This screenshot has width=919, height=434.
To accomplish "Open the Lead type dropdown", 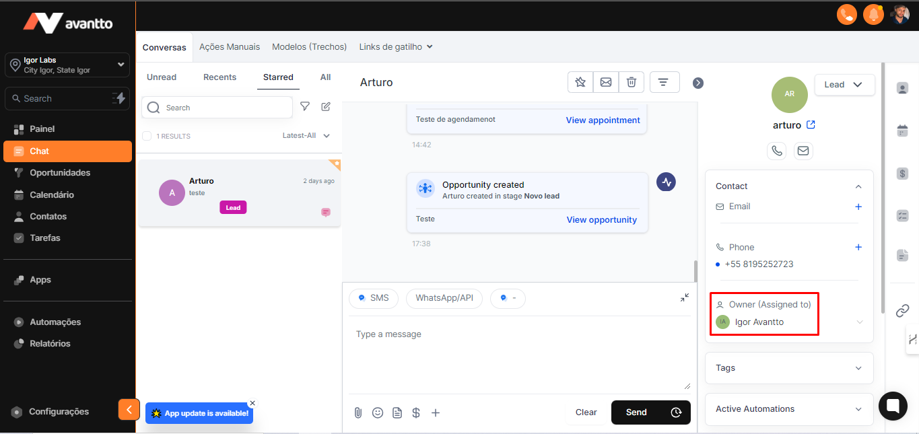I will (x=844, y=85).
